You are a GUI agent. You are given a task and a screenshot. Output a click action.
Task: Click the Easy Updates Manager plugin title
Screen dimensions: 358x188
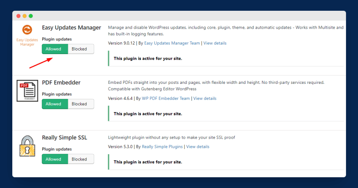tap(72, 27)
